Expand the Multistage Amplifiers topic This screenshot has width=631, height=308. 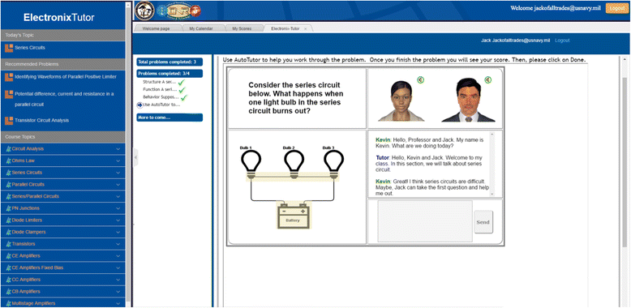pyautogui.click(x=118, y=303)
